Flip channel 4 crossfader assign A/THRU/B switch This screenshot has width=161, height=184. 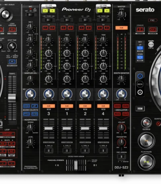[103, 151]
